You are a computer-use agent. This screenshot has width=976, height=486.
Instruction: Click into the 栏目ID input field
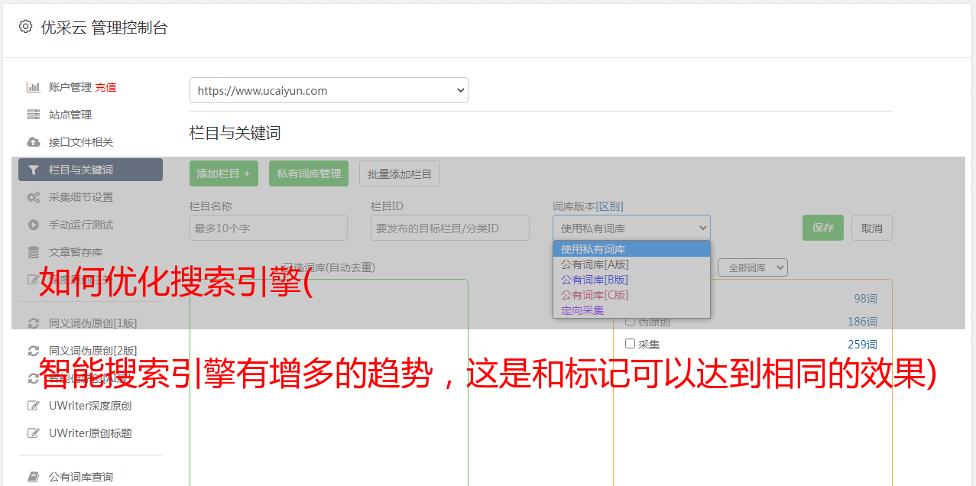[450, 228]
